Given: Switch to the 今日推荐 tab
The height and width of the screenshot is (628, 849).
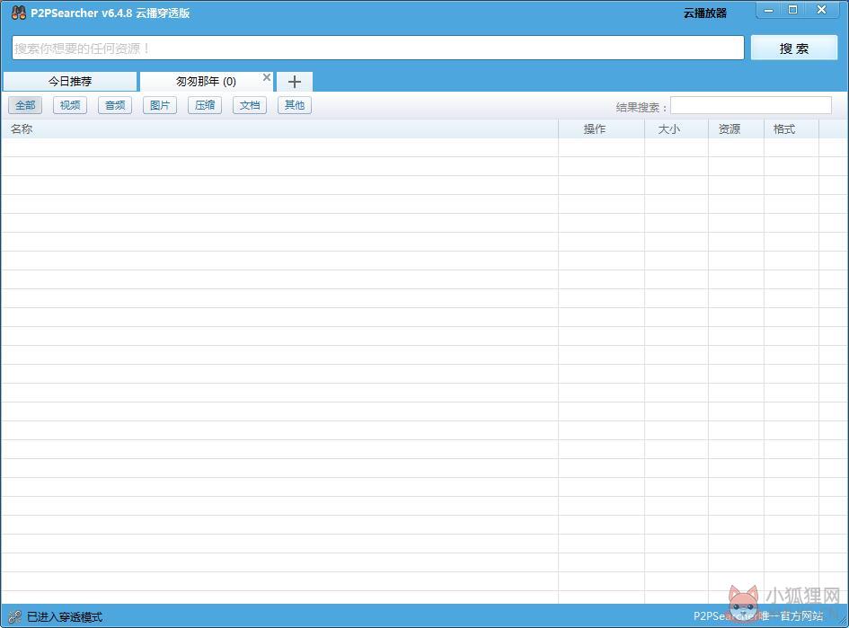Looking at the screenshot, I should click(70, 82).
